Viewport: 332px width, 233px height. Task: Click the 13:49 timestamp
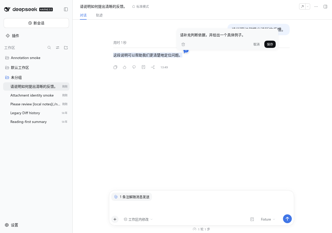[x=164, y=67]
